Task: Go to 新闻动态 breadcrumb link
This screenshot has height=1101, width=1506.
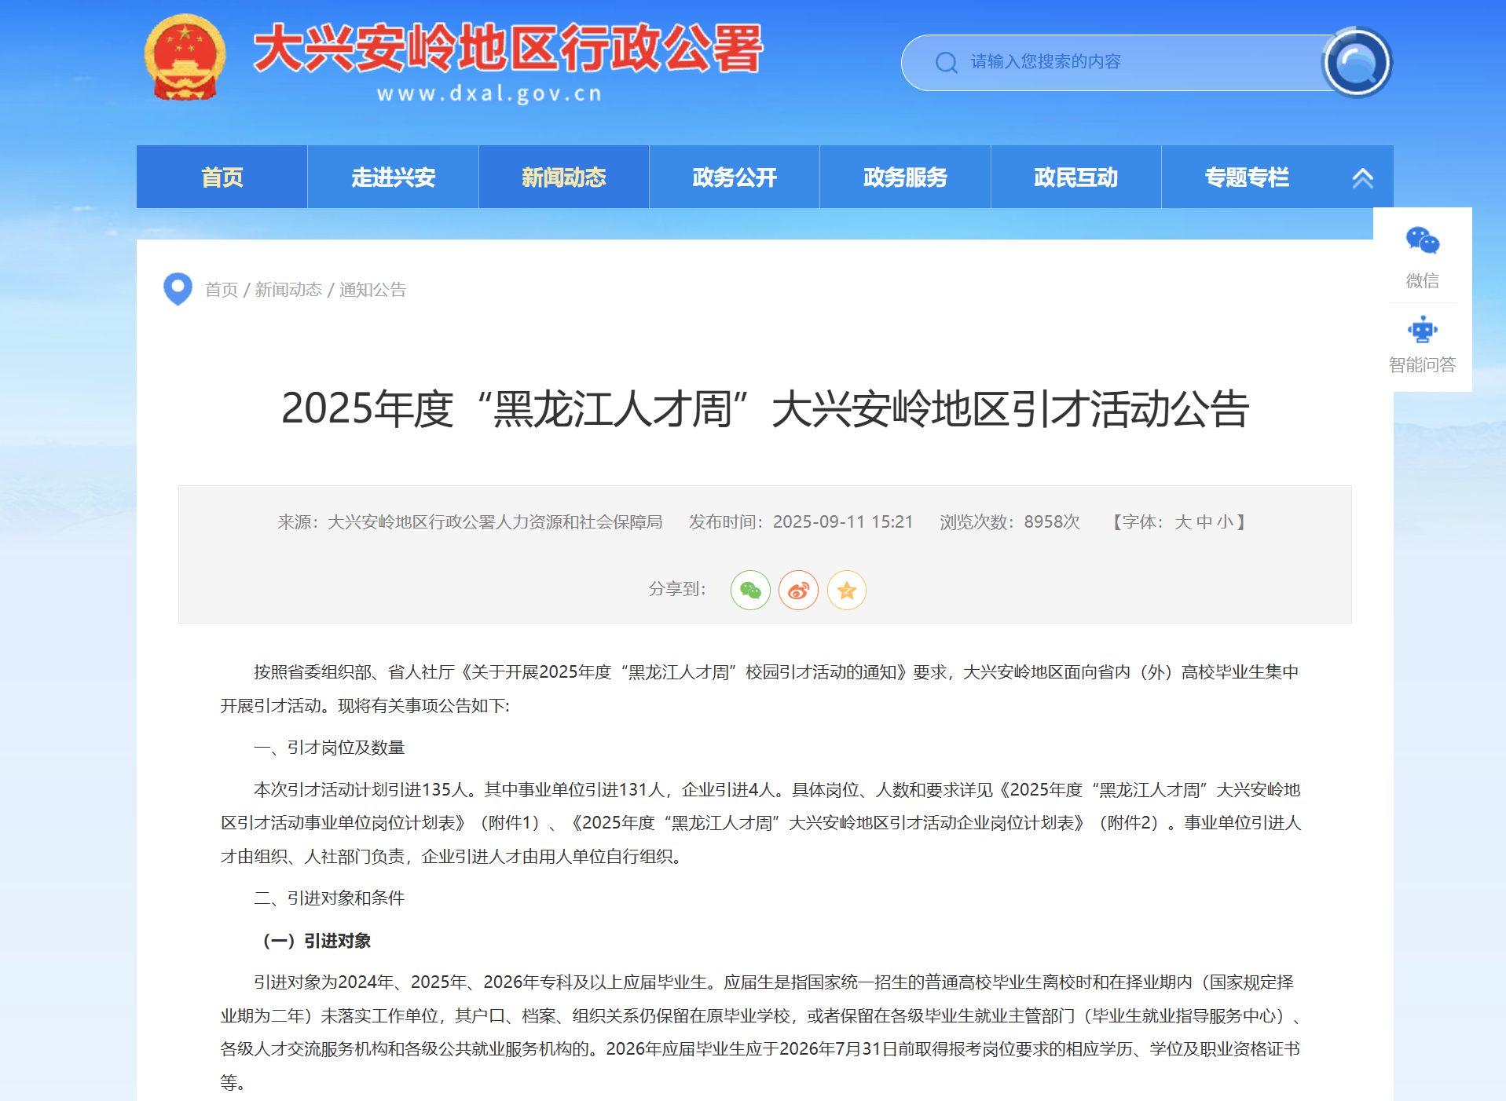Action: (288, 290)
